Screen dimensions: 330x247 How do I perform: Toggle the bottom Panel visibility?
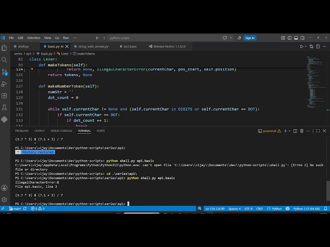coord(296,38)
